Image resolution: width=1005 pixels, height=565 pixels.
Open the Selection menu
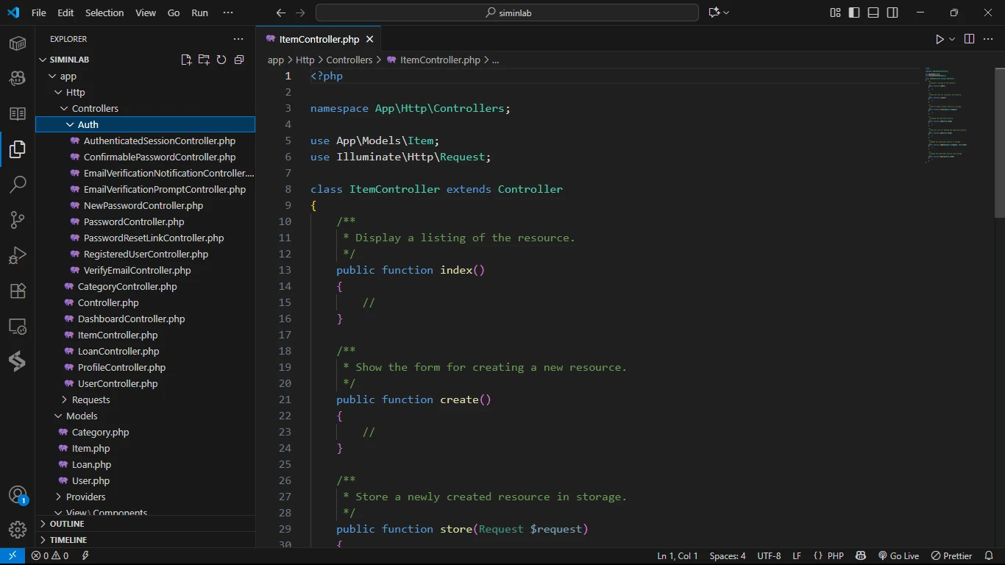(x=104, y=13)
